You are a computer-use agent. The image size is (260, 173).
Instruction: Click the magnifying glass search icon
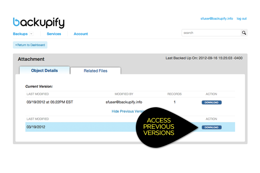pyautogui.click(x=244, y=33)
